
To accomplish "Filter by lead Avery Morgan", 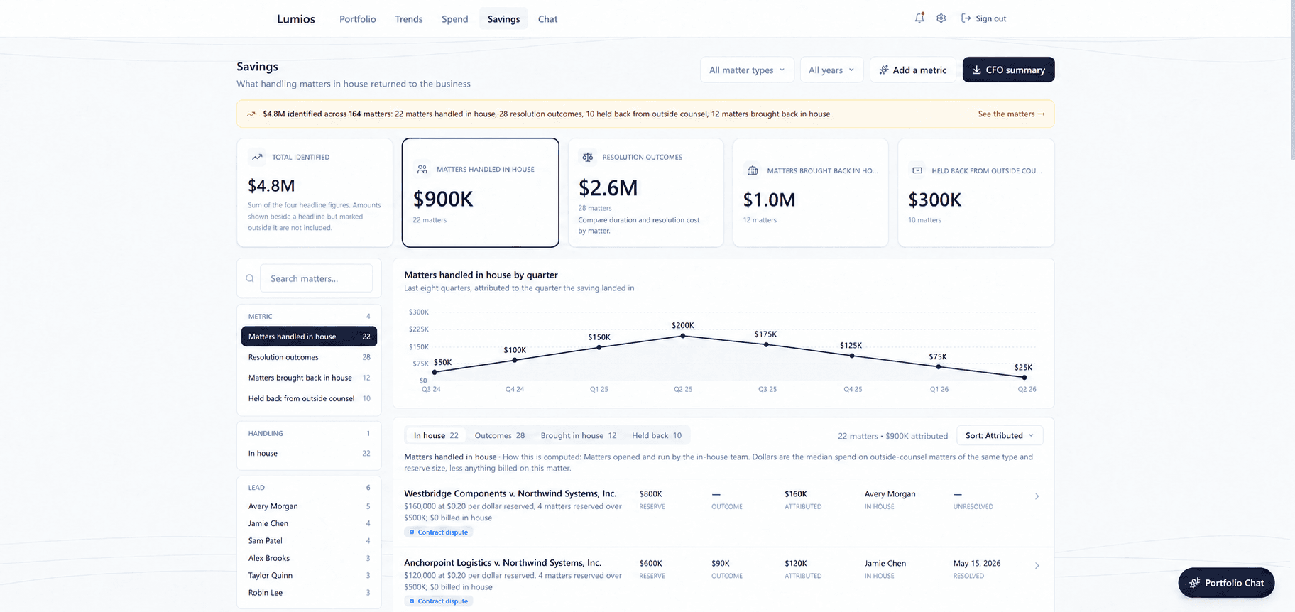I will point(309,506).
